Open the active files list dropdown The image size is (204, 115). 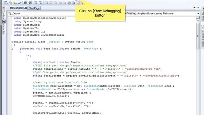[x=194, y=8]
